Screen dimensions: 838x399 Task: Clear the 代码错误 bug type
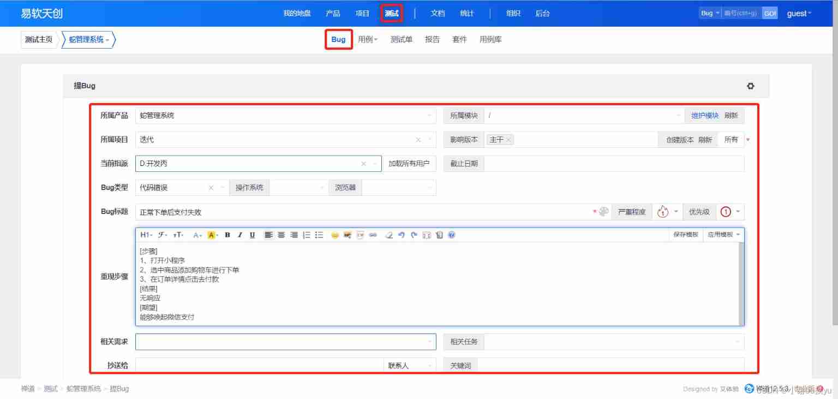click(211, 188)
